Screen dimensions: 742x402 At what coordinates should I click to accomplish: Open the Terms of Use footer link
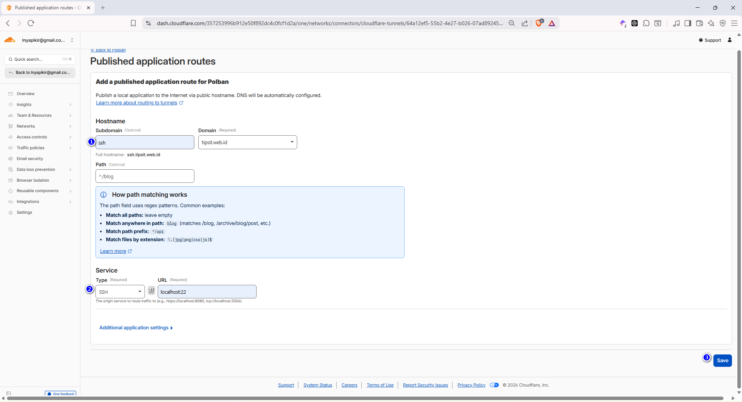click(380, 385)
